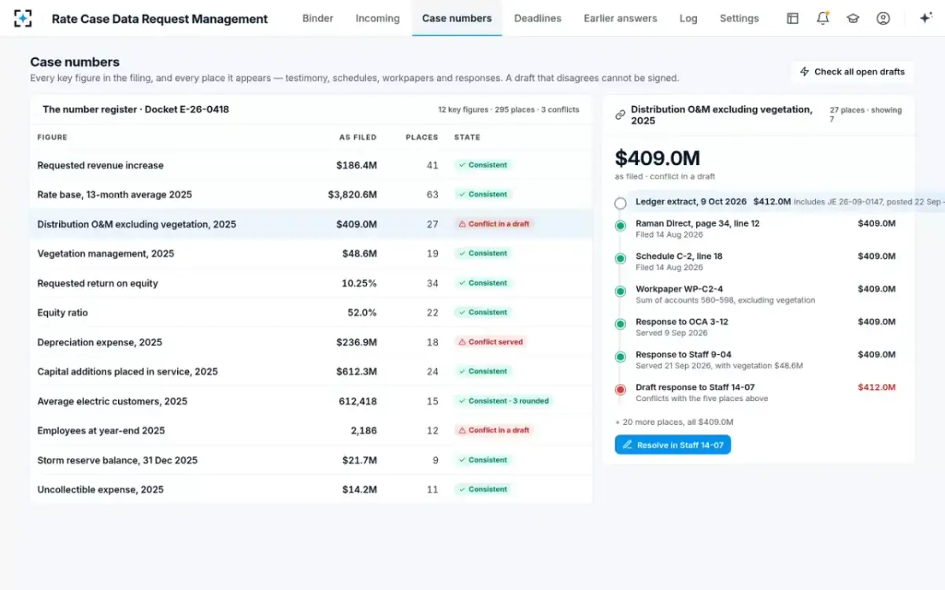Image resolution: width=945 pixels, height=590 pixels.
Task: Select Capital additions placed in service row
Action: 311,371
